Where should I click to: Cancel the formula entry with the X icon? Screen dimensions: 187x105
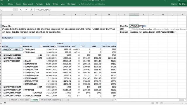21,10
